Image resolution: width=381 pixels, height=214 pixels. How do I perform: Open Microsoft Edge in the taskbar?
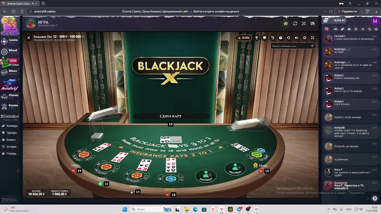[x=195, y=209]
